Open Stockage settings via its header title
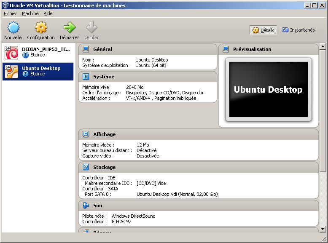 pyautogui.click(x=105, y=167)
